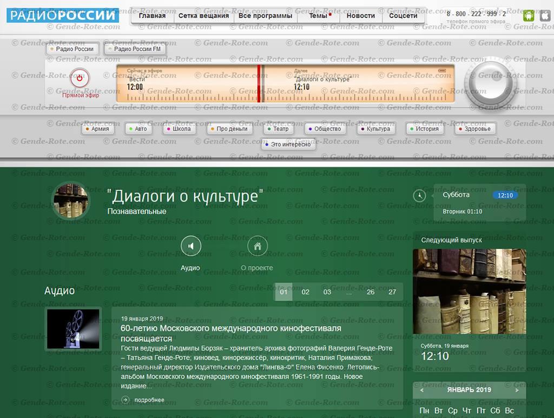Screen dimensions: 554x418
Task: Go to previous month on ЯНВАРЬ 2019 calendar
Action: [x=421, y=389]
